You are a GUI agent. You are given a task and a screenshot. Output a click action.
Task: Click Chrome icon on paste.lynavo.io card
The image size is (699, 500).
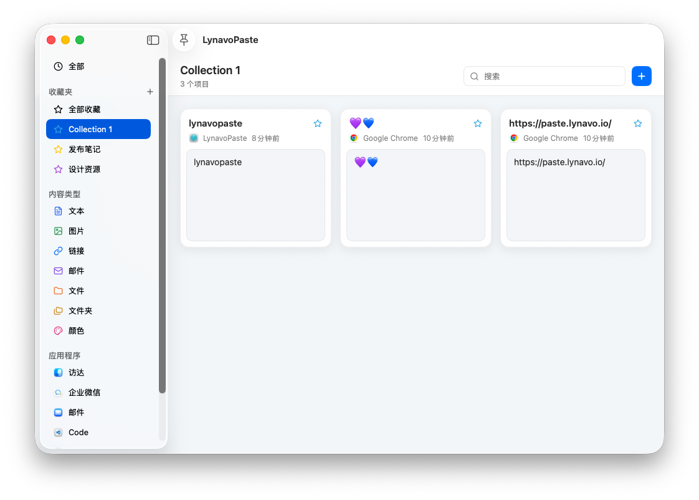tap(514, 138)
